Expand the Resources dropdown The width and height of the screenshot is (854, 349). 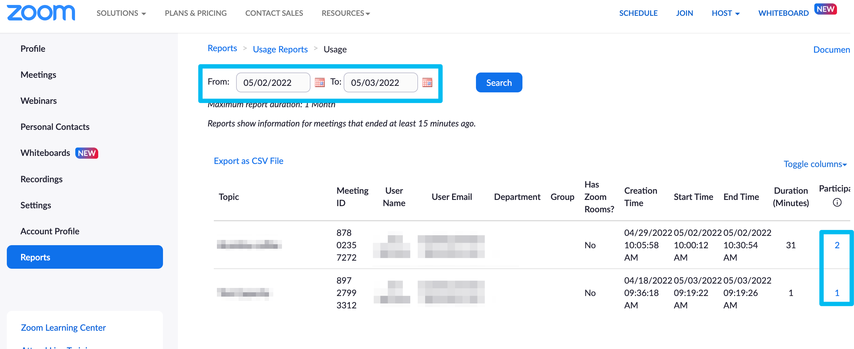(x=346, y=13)
